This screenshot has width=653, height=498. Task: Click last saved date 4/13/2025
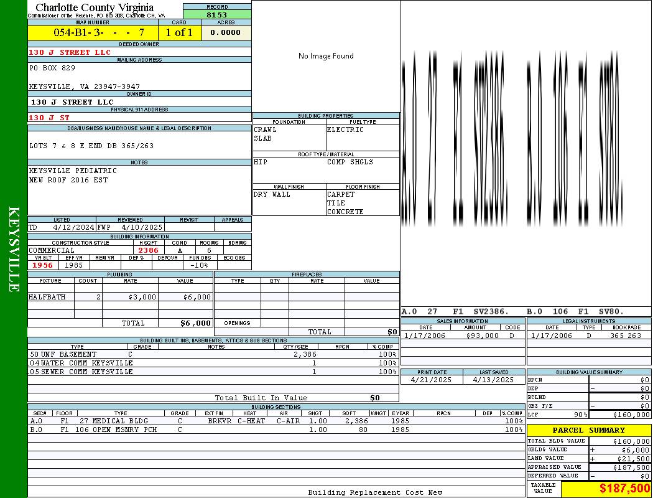494,380
